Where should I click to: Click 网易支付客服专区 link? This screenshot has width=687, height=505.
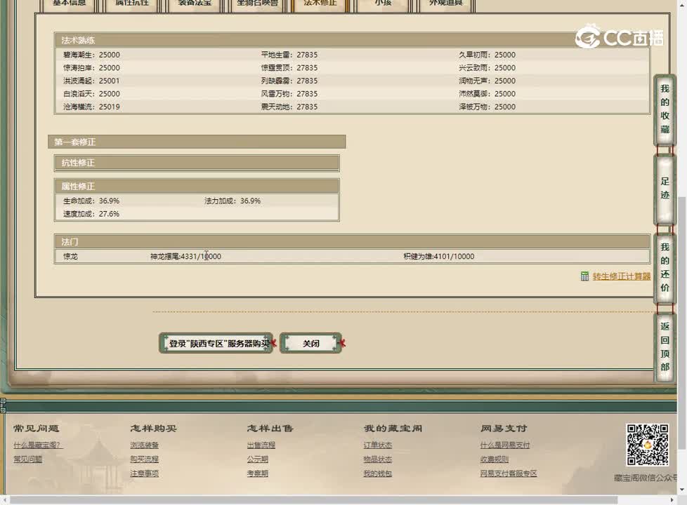[x=509, y=474]
